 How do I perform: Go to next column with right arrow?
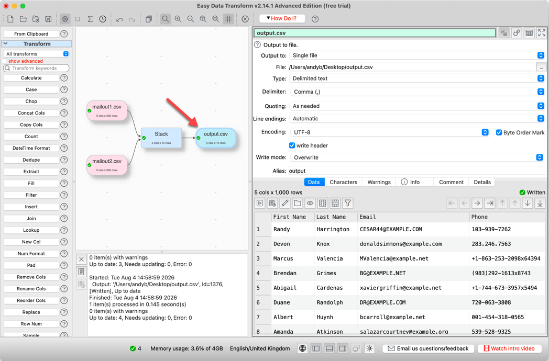(477, 203)
